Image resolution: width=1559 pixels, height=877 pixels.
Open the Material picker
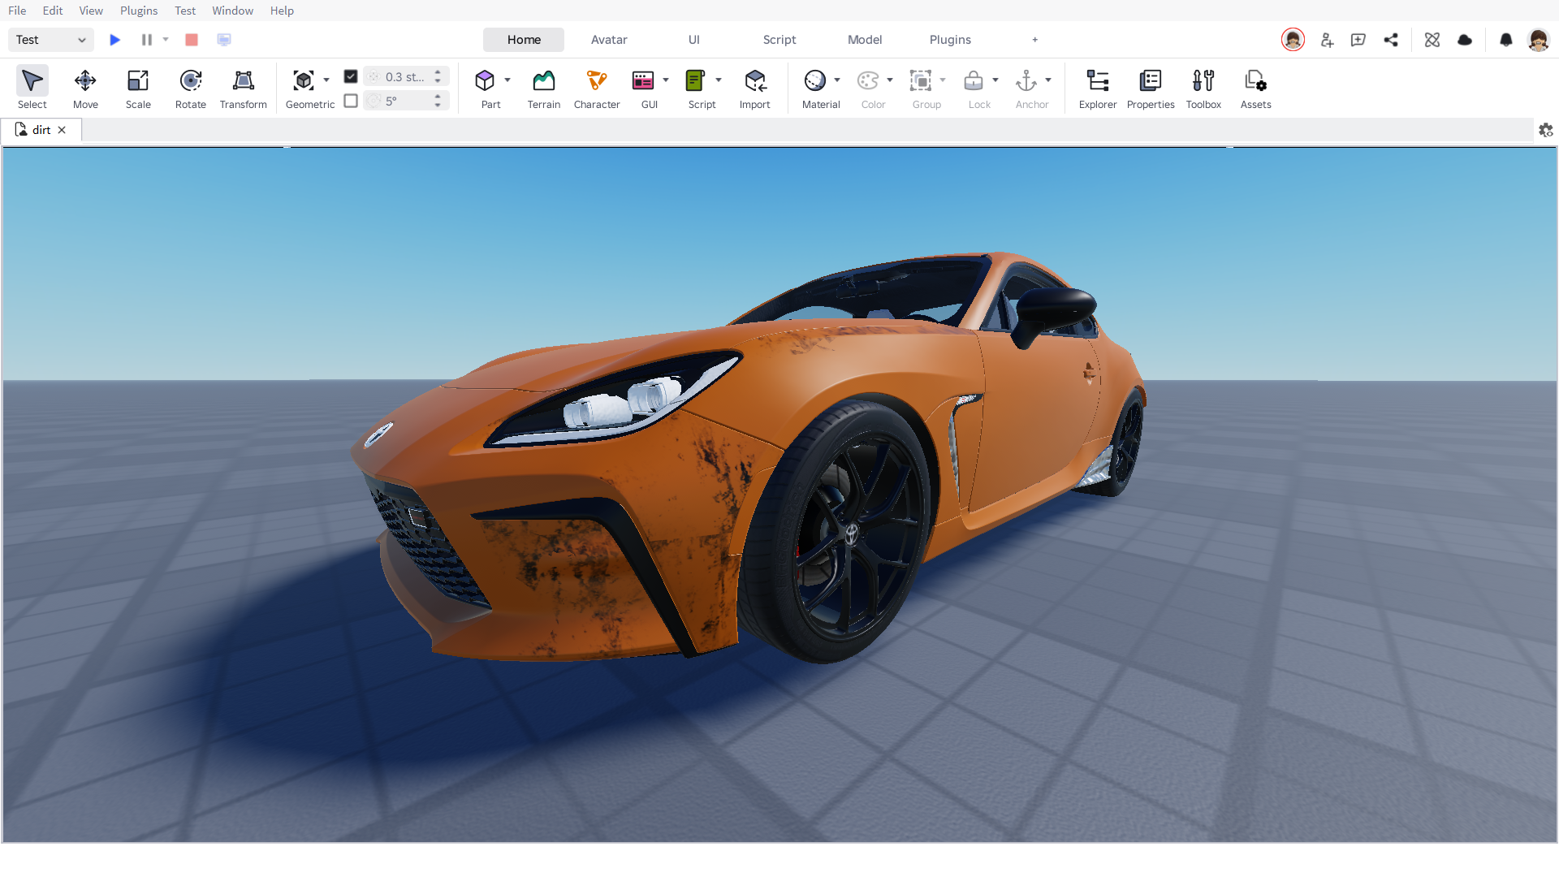click(815, 88)
